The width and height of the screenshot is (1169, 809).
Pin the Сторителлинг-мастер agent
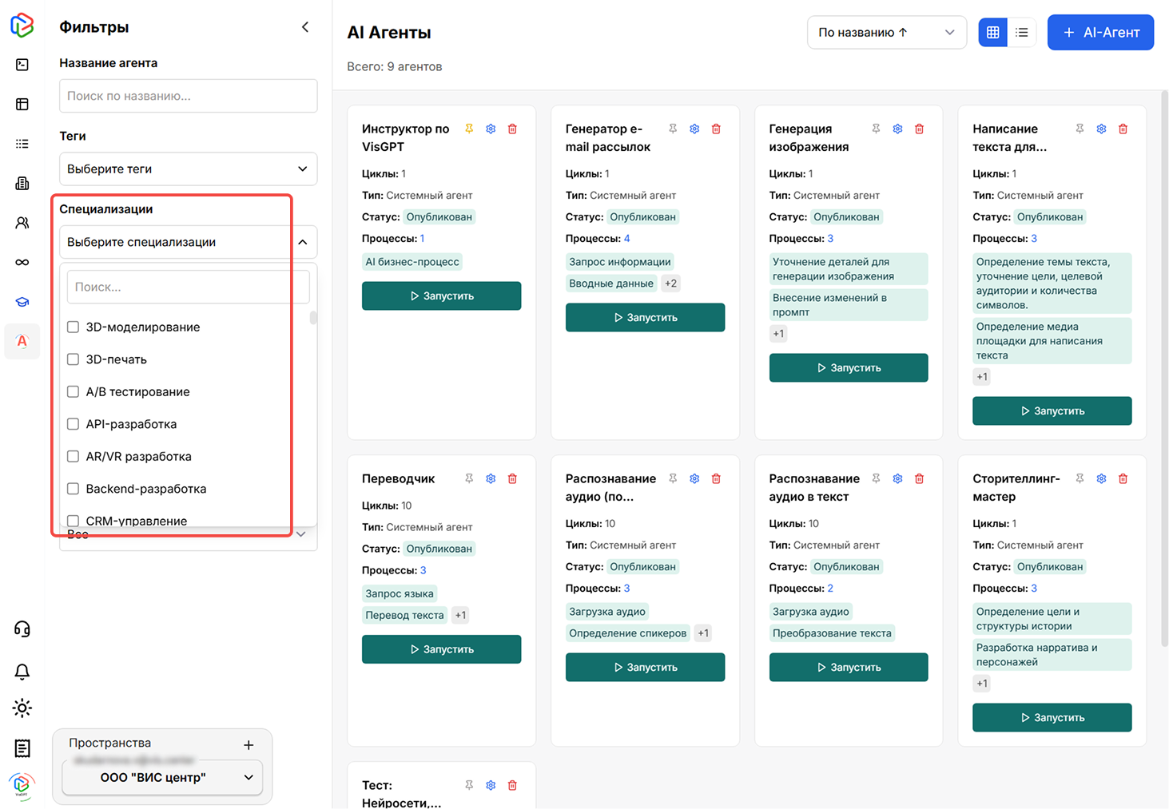click(1080, 478)
